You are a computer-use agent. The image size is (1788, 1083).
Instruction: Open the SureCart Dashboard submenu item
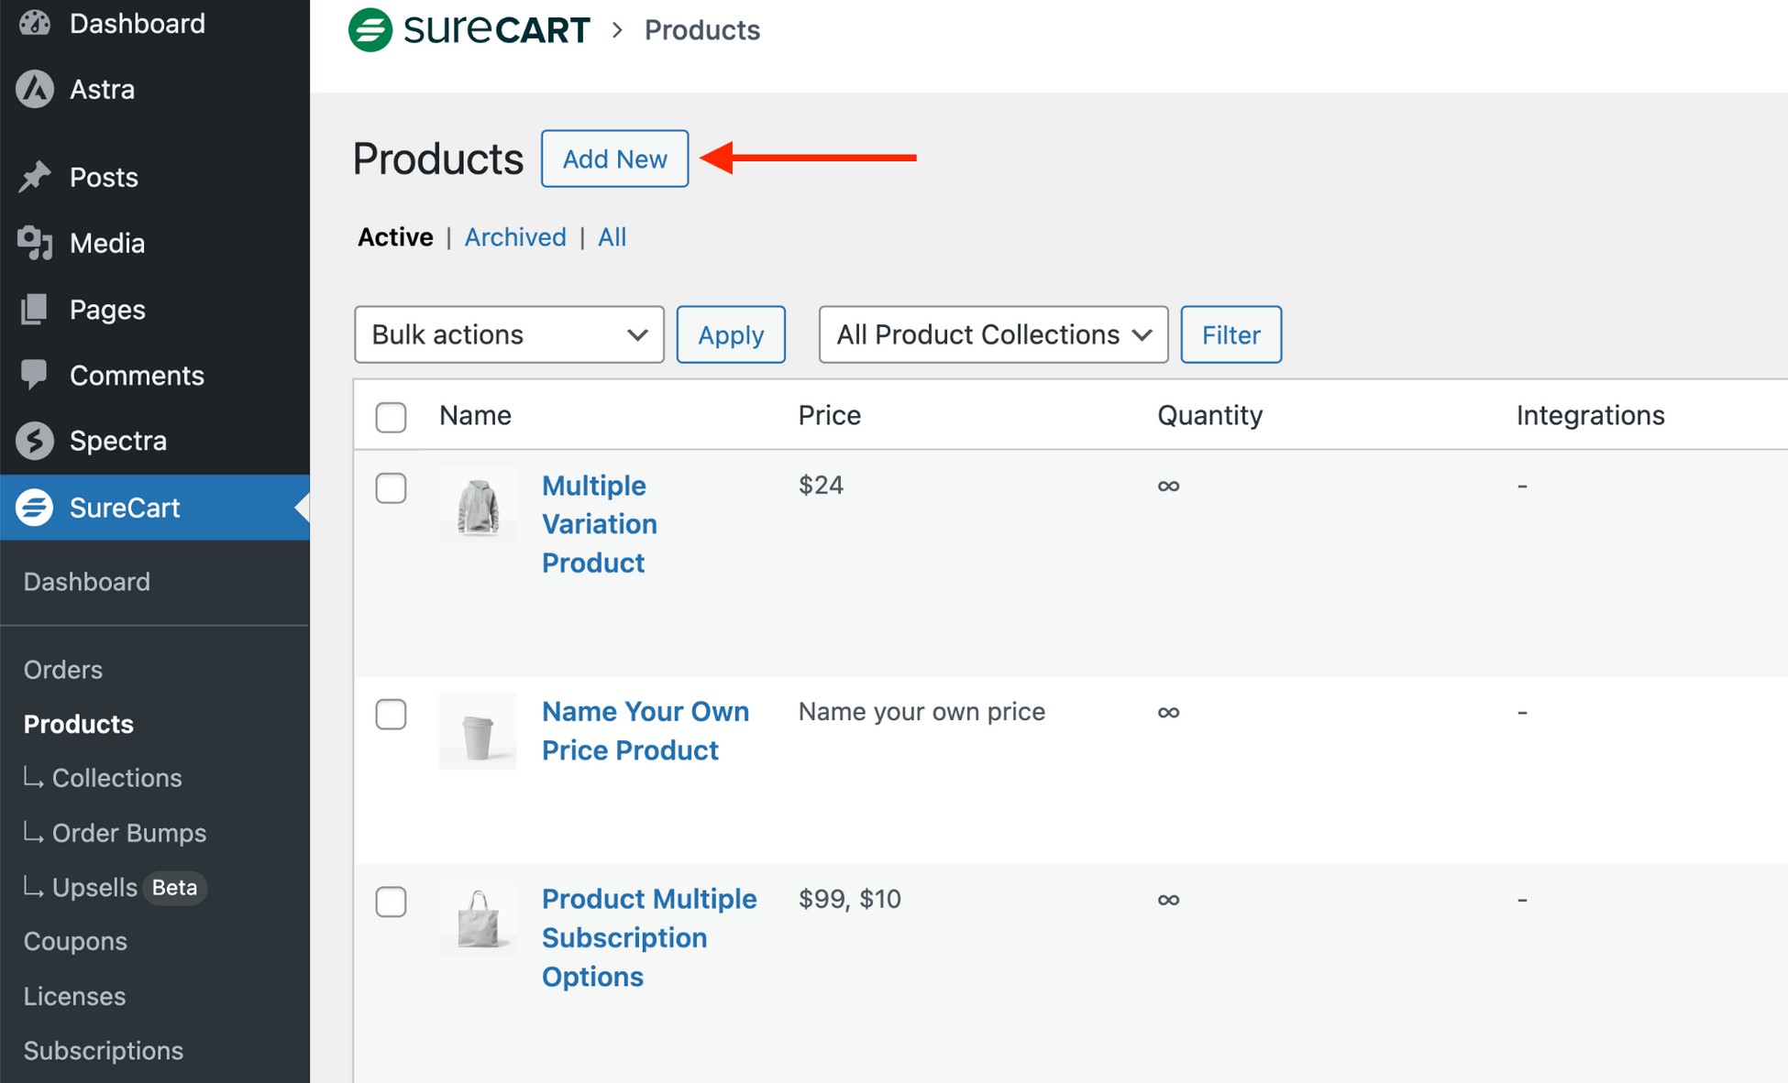point(87,582)
